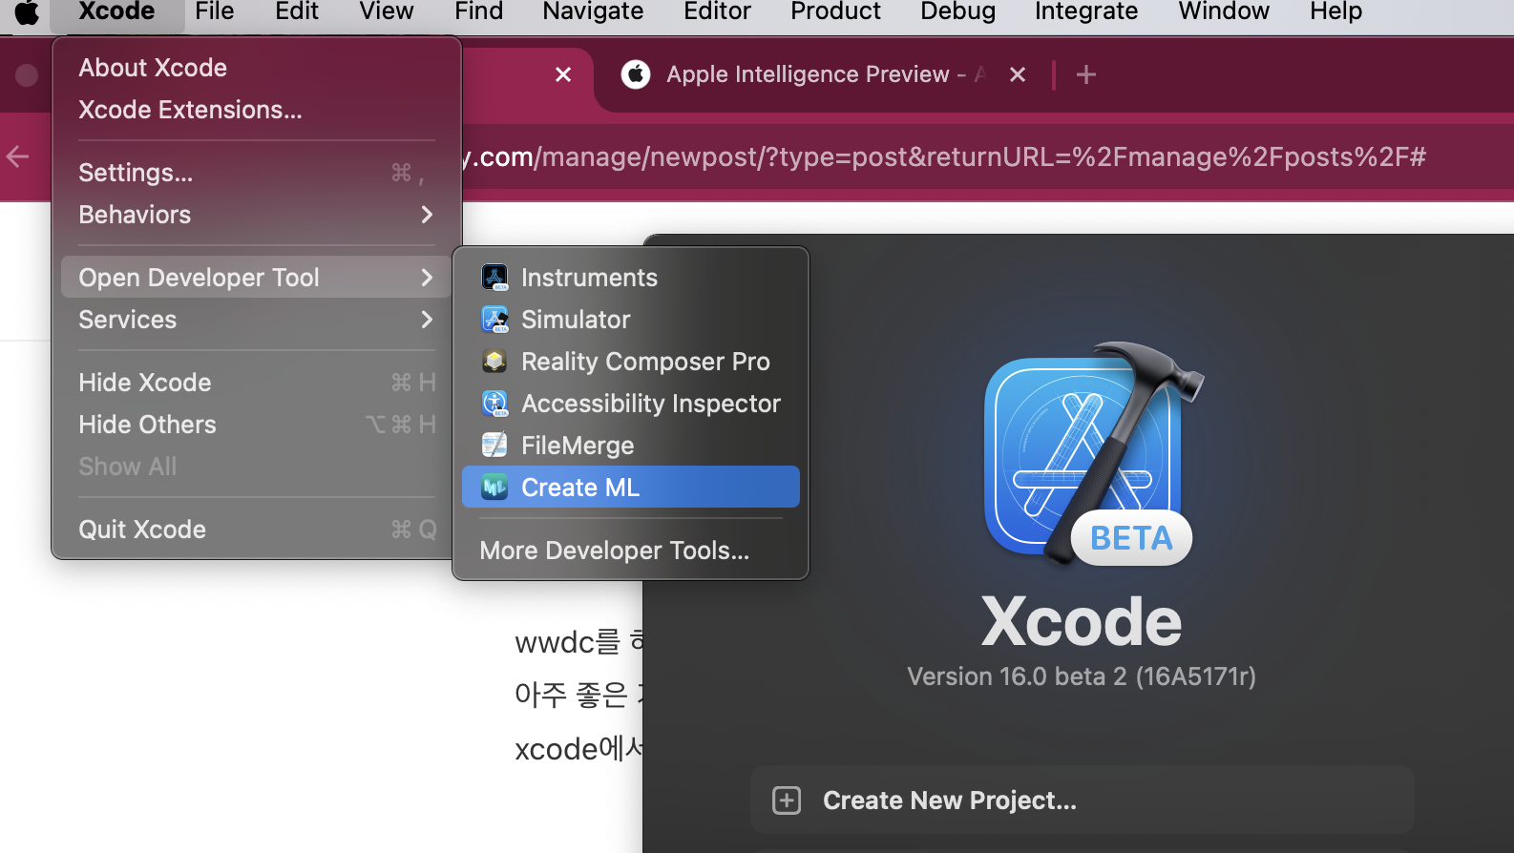Launch Create ML from the submenu
Screen dimensions: 1514x853
(x=631, y=488)
